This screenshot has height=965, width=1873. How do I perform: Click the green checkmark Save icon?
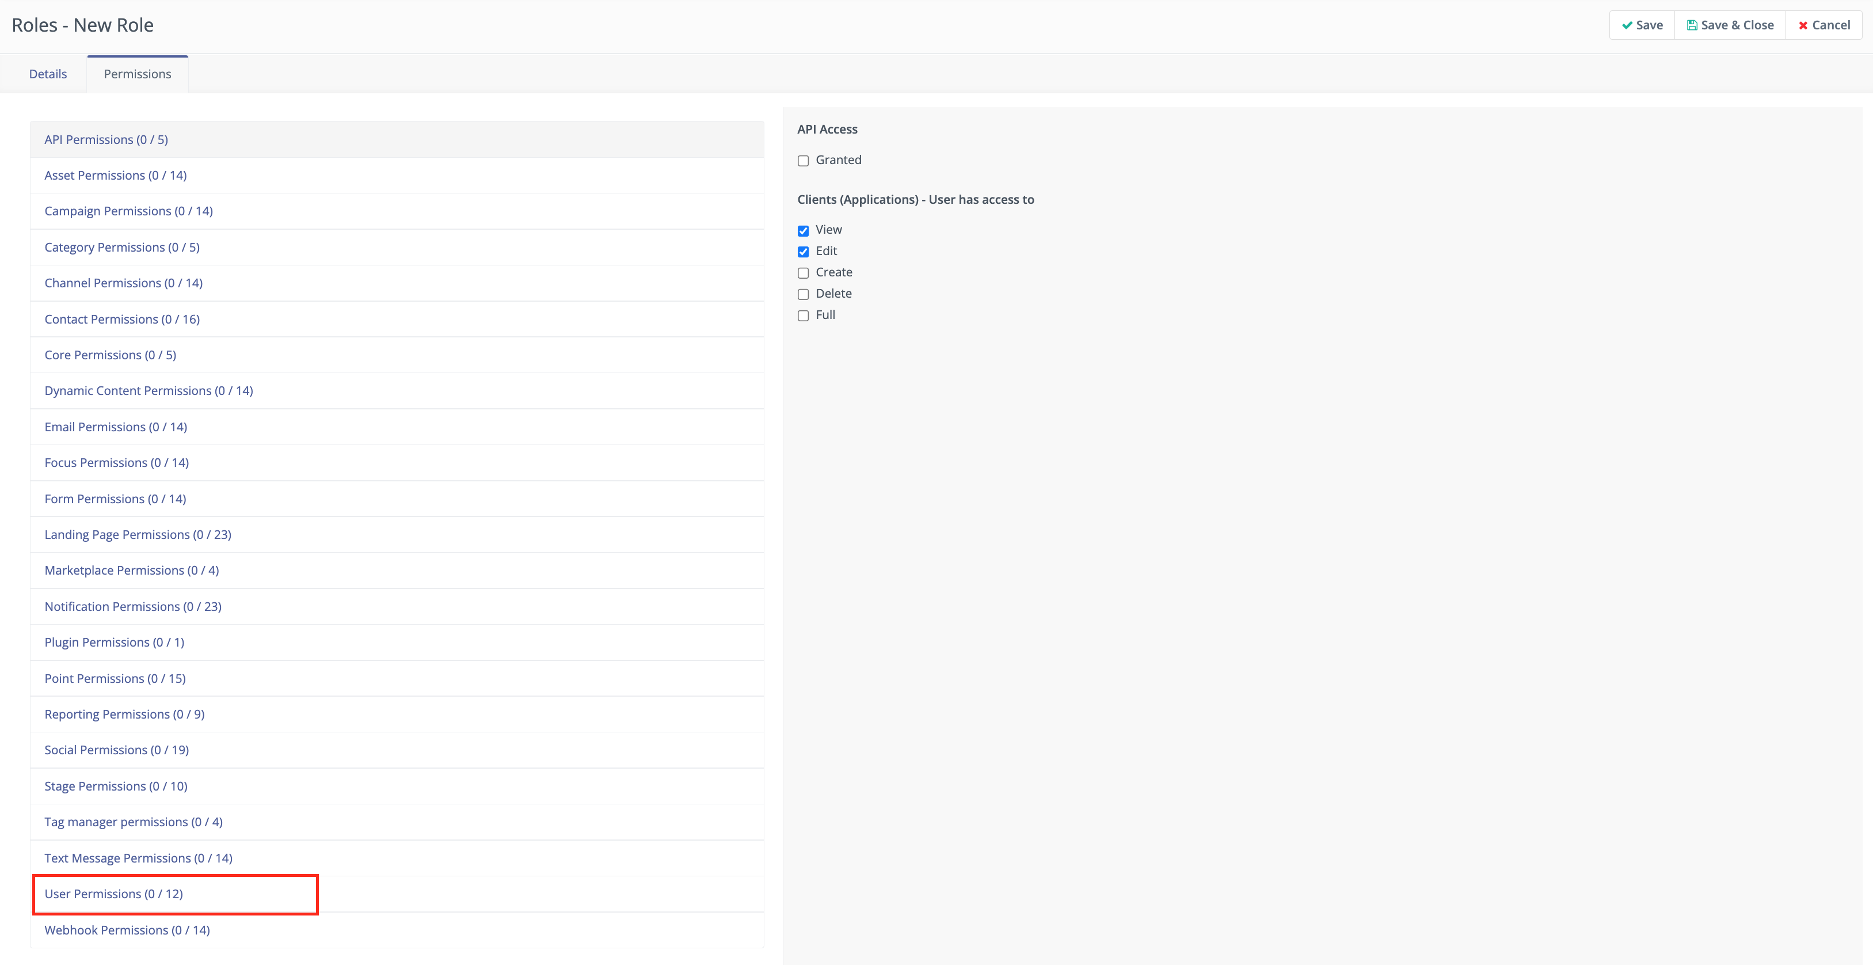pos(1627,25)
